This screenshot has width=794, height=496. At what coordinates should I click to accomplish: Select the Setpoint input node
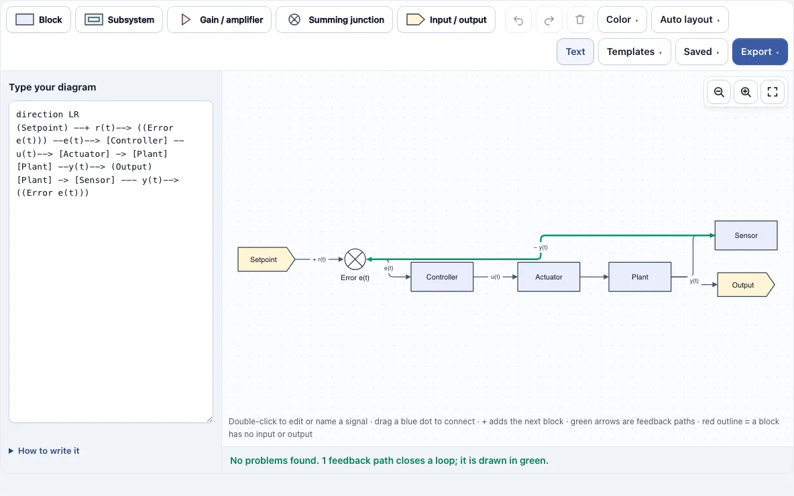point(266,259)
